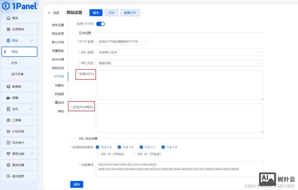Viewport: 298px width, 190px height.
Task: Click into the 私钥(KEY) text area
Action: [179, 85]
